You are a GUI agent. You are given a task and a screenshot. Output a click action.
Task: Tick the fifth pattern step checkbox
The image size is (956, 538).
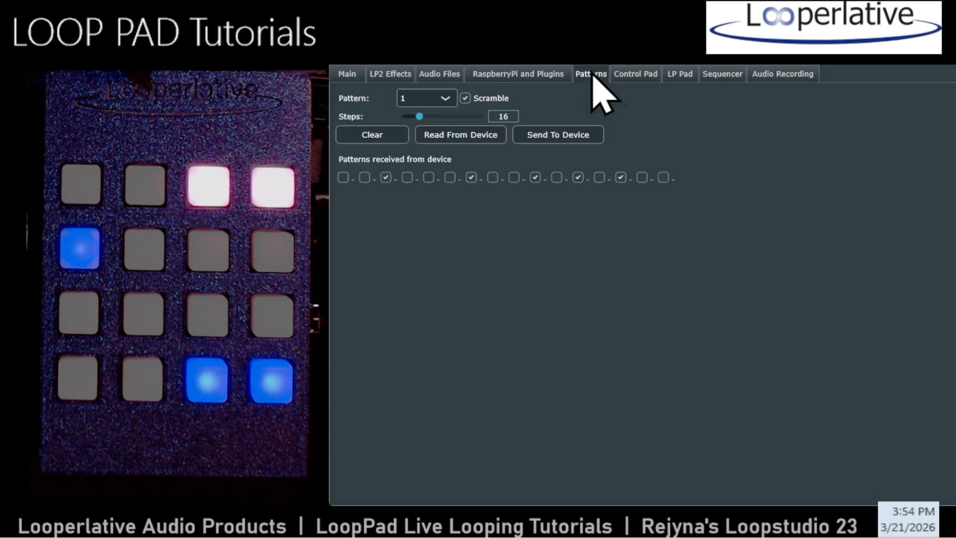coord(429,178)
